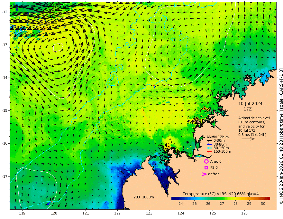Click the '80-150m' depth label
283x219 pixels.
click(221, 148)
